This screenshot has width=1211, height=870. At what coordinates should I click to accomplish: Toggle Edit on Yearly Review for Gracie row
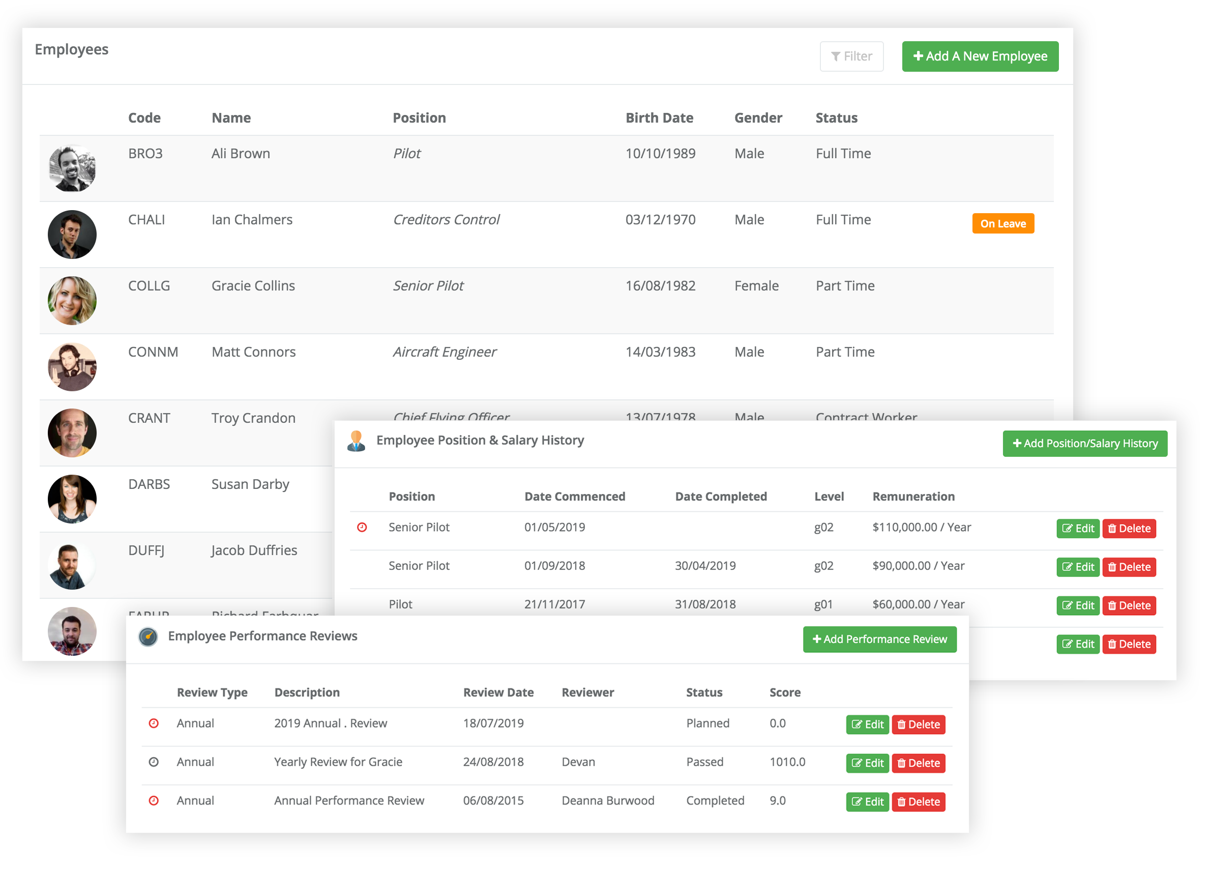click(866, 762)
